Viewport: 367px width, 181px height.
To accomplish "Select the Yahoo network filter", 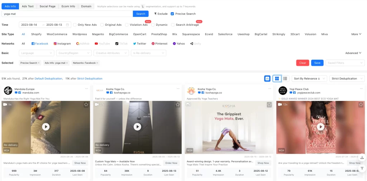I will (179, 44).
